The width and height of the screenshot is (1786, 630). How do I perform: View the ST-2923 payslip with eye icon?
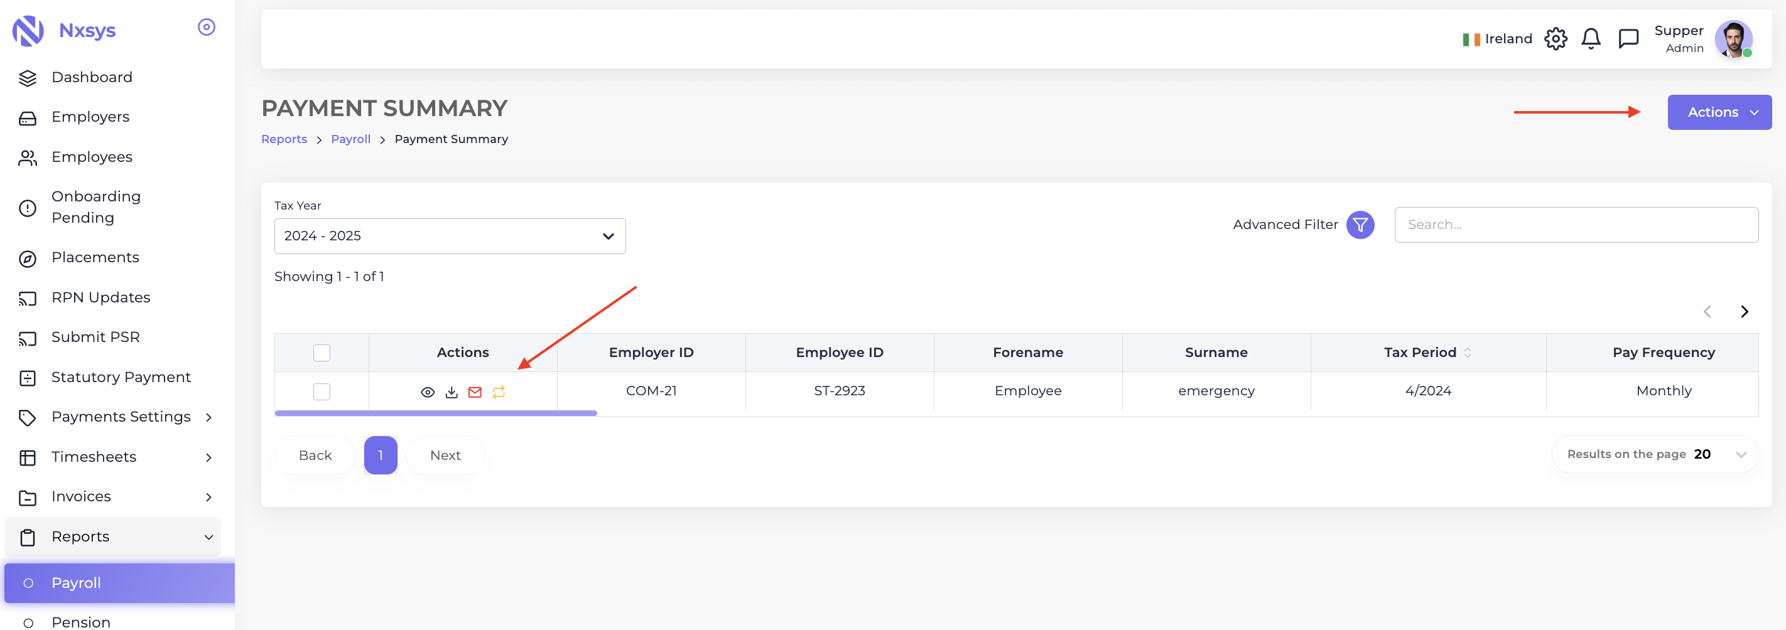point(428,392)
